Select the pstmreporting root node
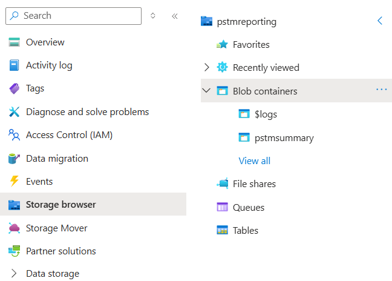Image resolution: width=392 pixels, height=281 pixels. click(x=246, y=22)
